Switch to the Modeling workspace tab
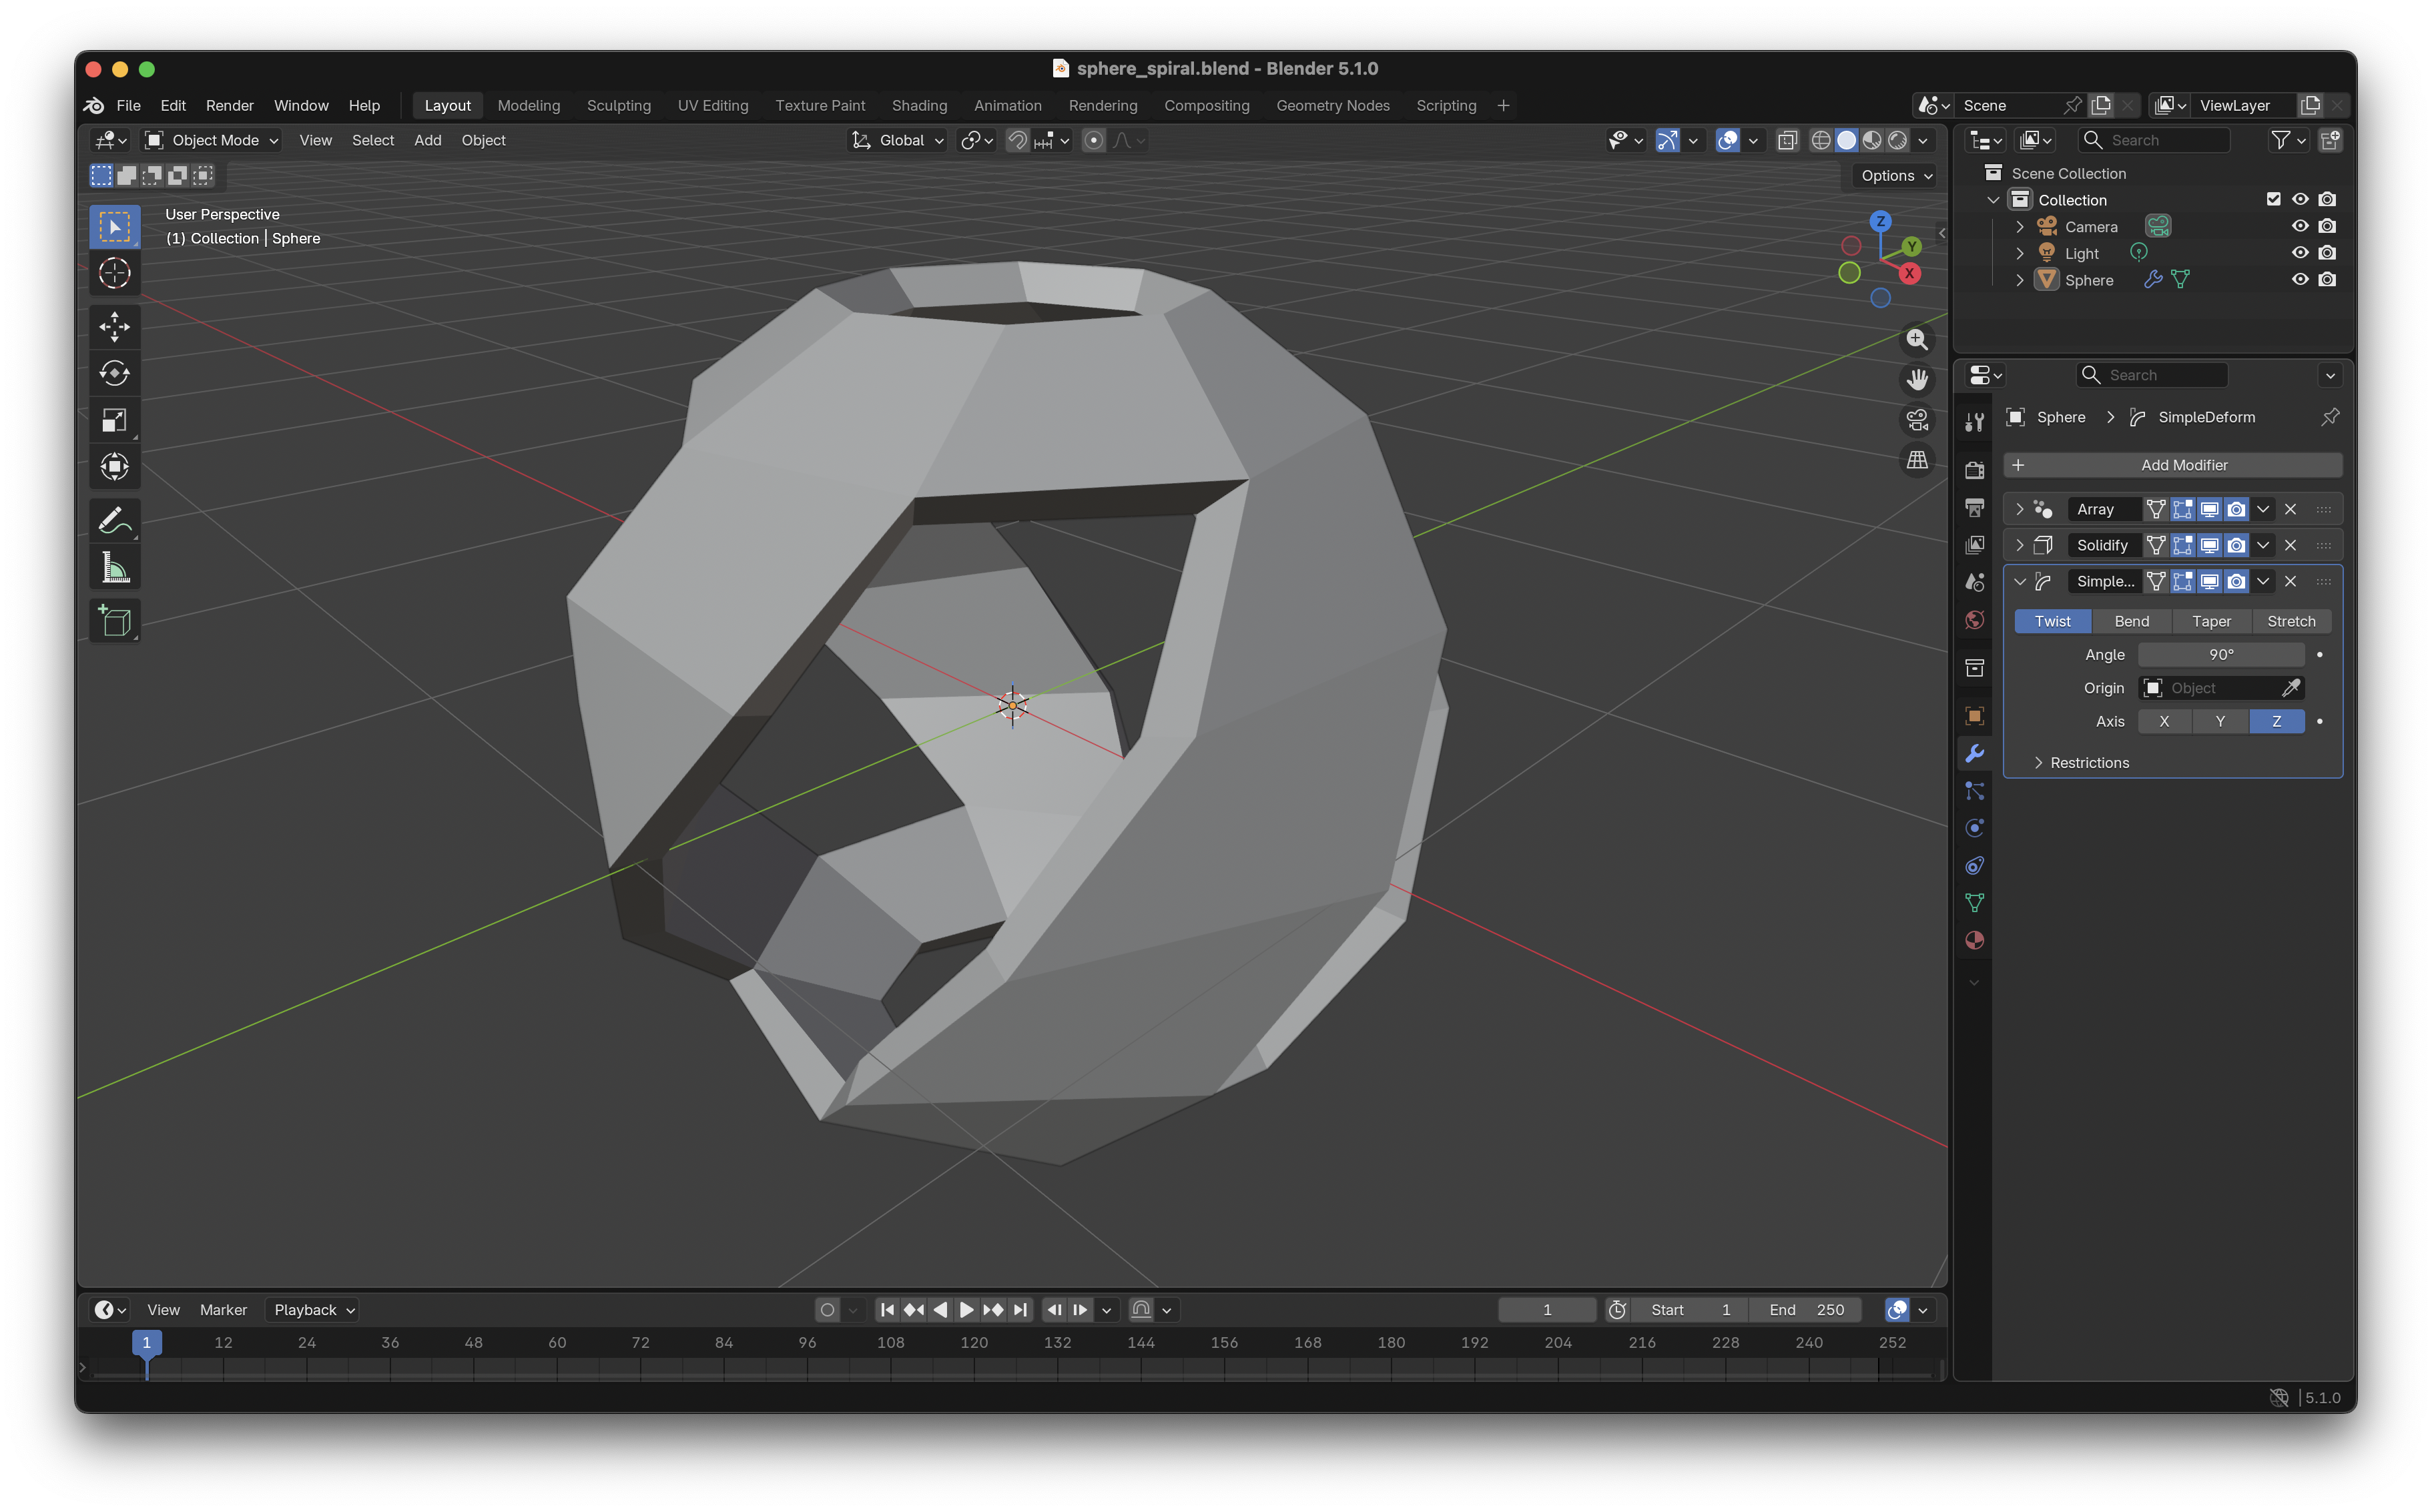The image size is (2432, 1512). [x=528, y=105]
